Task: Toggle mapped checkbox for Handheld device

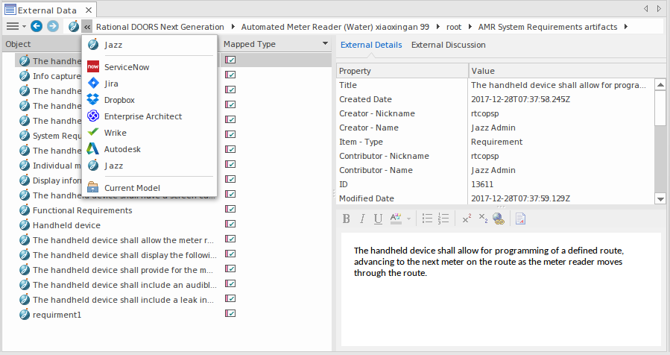Action: point(230,224)
